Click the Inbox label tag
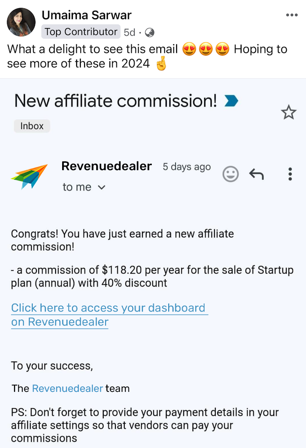Image resolution: width=306 pixels, height=448 pixels. (32, 126)
